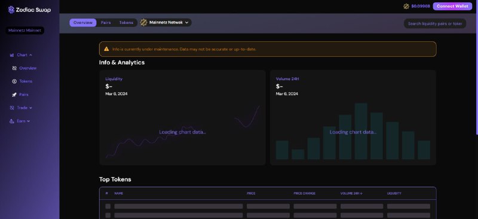Click the Trade swap icon in sidebar
478x219 pixels.
(12, 108)
